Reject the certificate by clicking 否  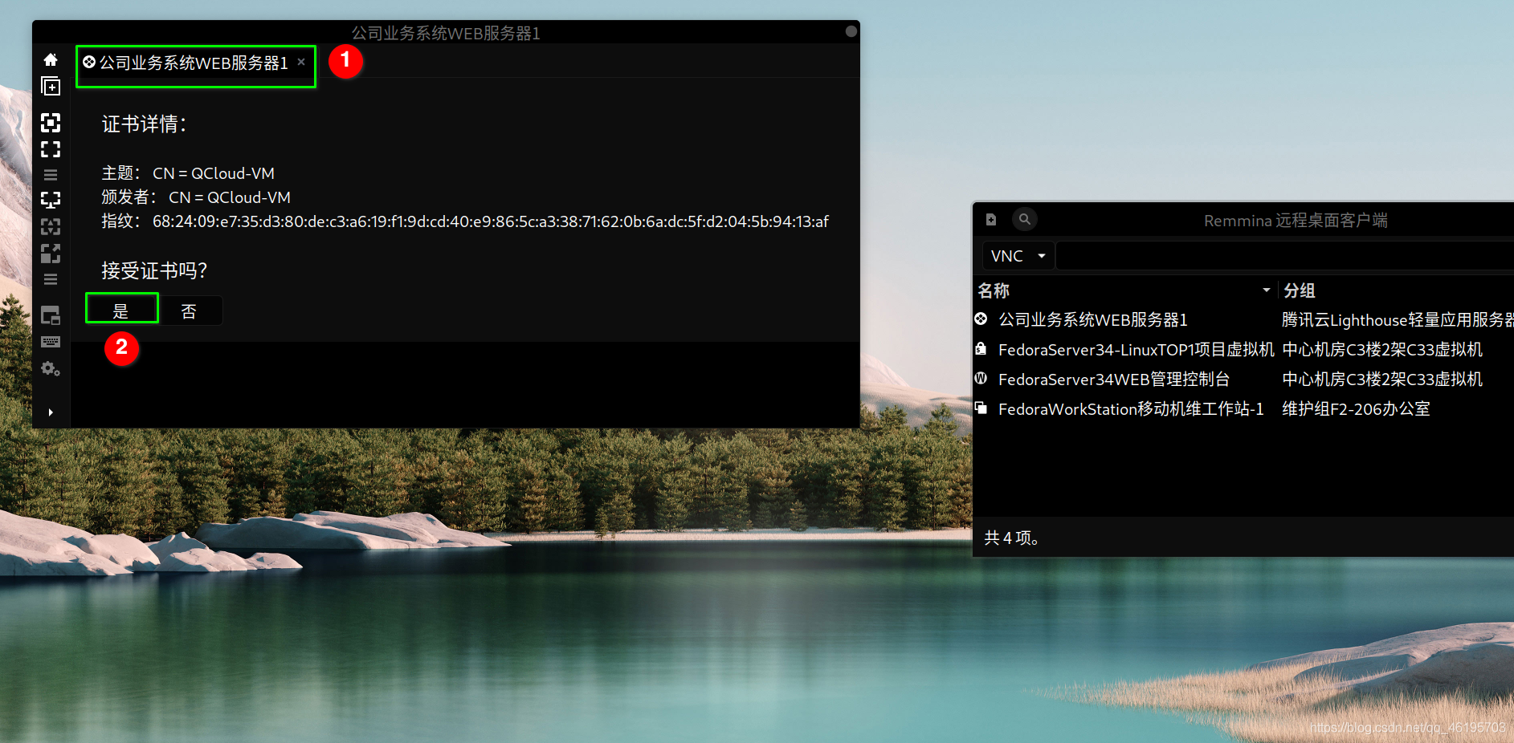coord(189,311)
